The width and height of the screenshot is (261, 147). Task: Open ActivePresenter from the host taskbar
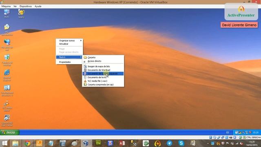point(157,143)
